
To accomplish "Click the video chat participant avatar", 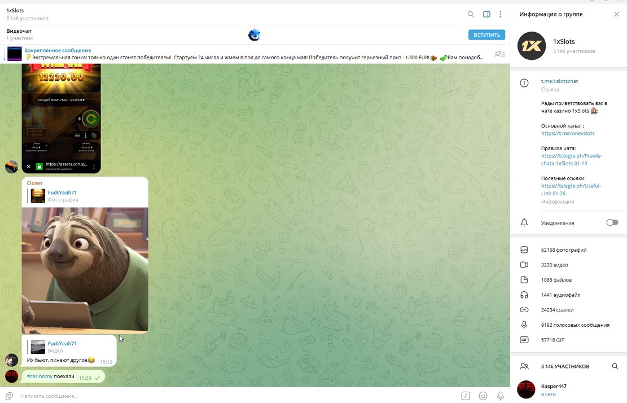I will point(254,35).
